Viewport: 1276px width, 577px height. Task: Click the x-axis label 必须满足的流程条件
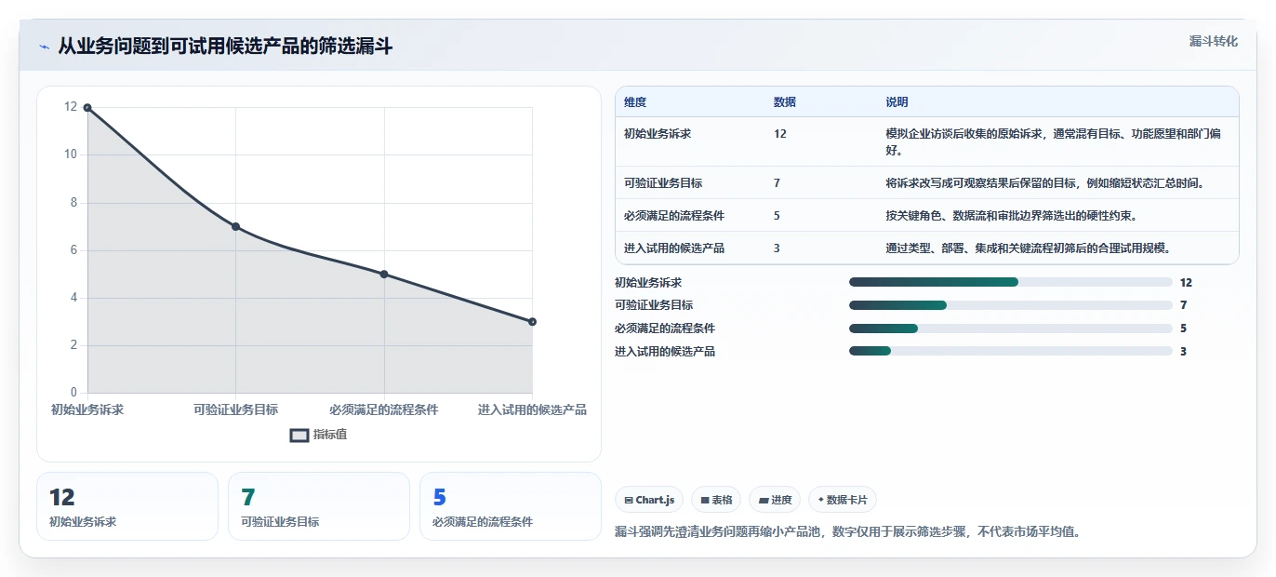(x=384, y=409)
